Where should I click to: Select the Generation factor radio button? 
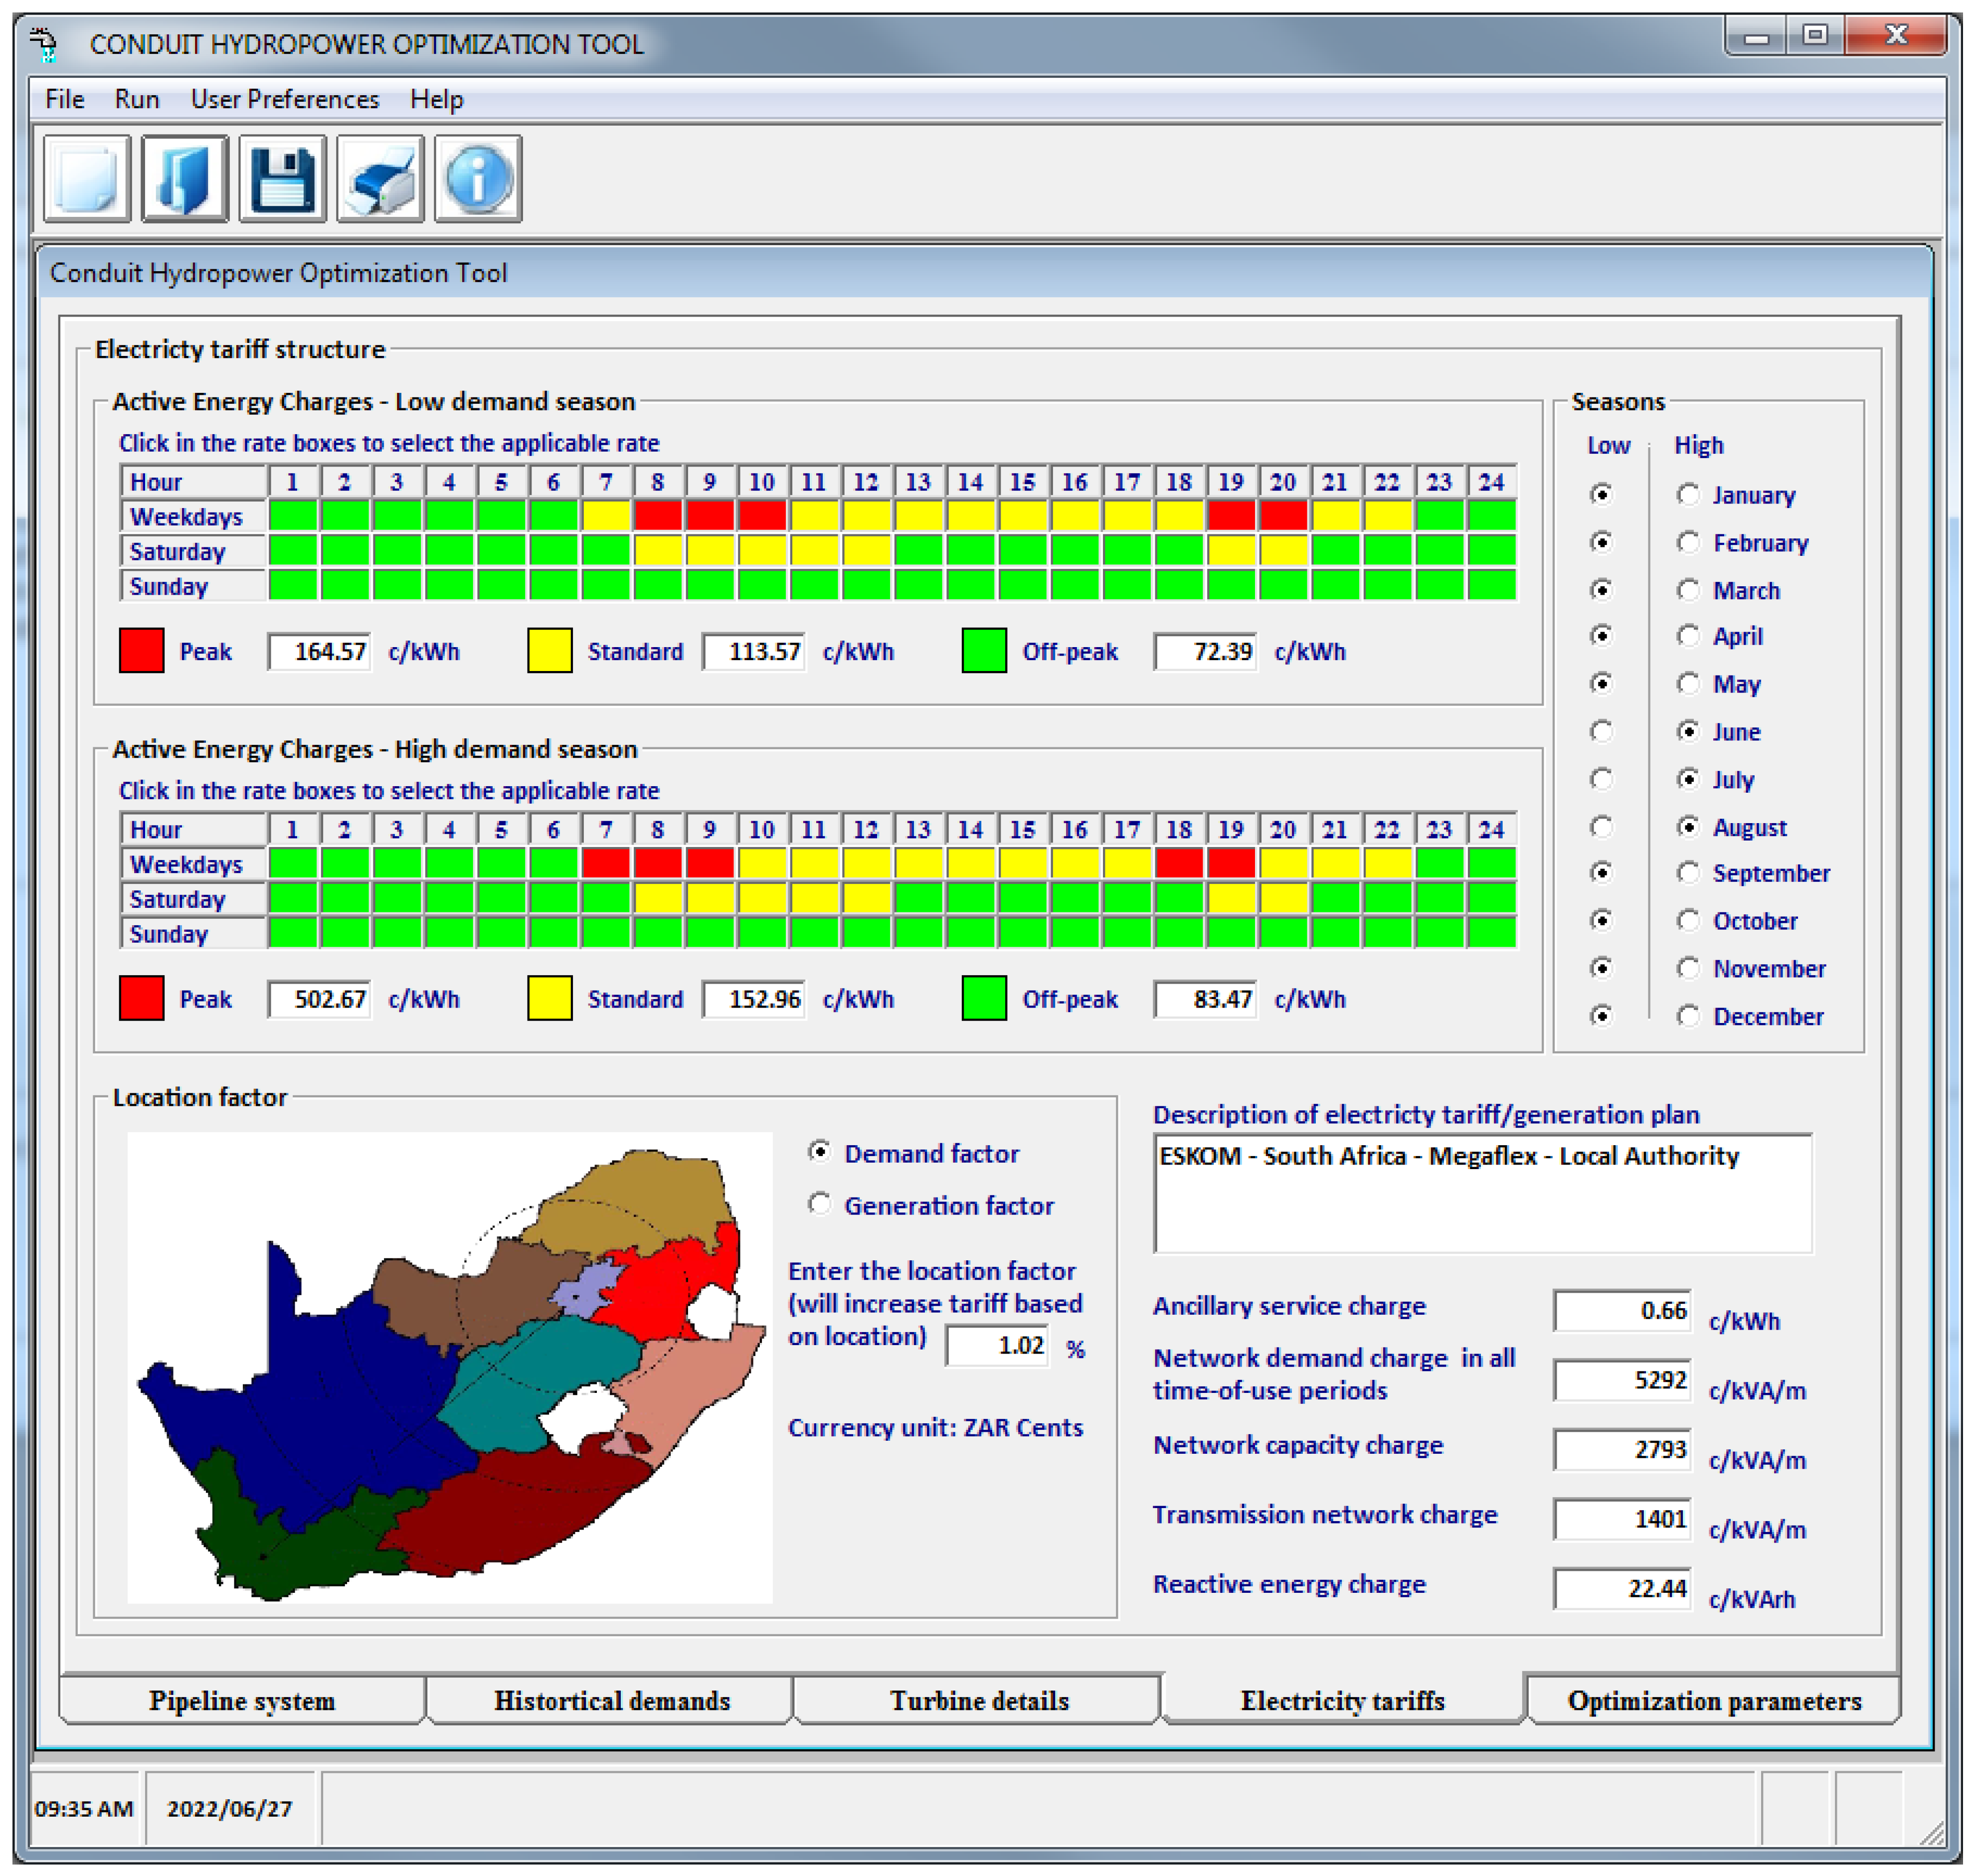pos(820,1204)
